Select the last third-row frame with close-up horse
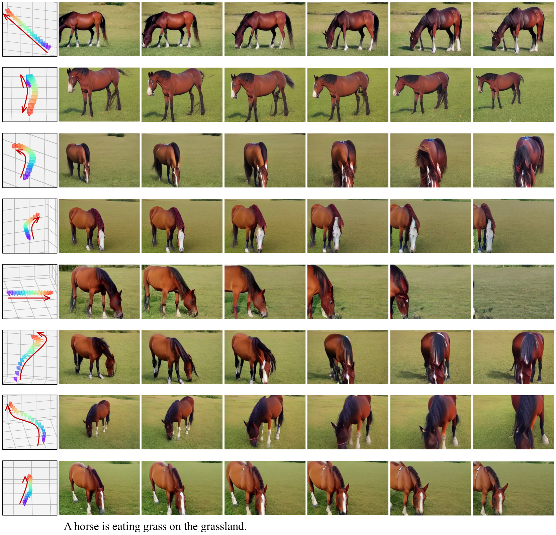Screen dimensions: 556x535 tap(514, 160)
